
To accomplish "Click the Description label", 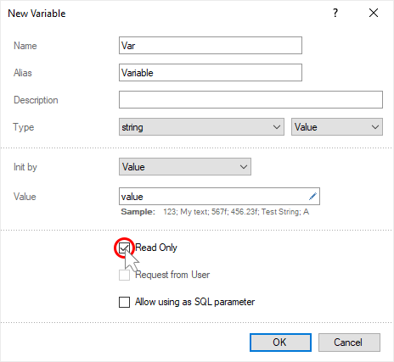I will [36, 100].
